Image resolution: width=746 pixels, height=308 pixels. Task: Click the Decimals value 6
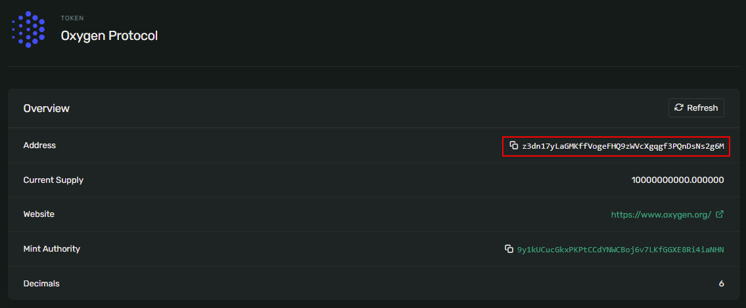(x=721, y=284)
